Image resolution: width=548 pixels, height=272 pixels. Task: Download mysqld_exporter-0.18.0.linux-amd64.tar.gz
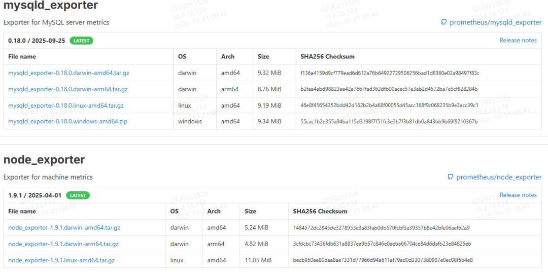pos(65,105)
